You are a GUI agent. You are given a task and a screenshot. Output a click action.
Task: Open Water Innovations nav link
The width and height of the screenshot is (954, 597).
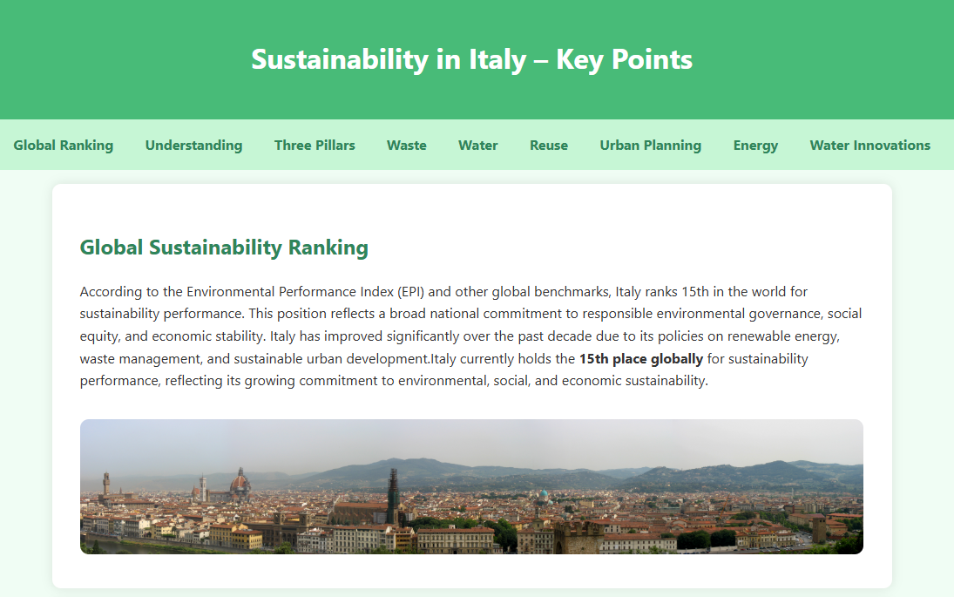point(869,146)
